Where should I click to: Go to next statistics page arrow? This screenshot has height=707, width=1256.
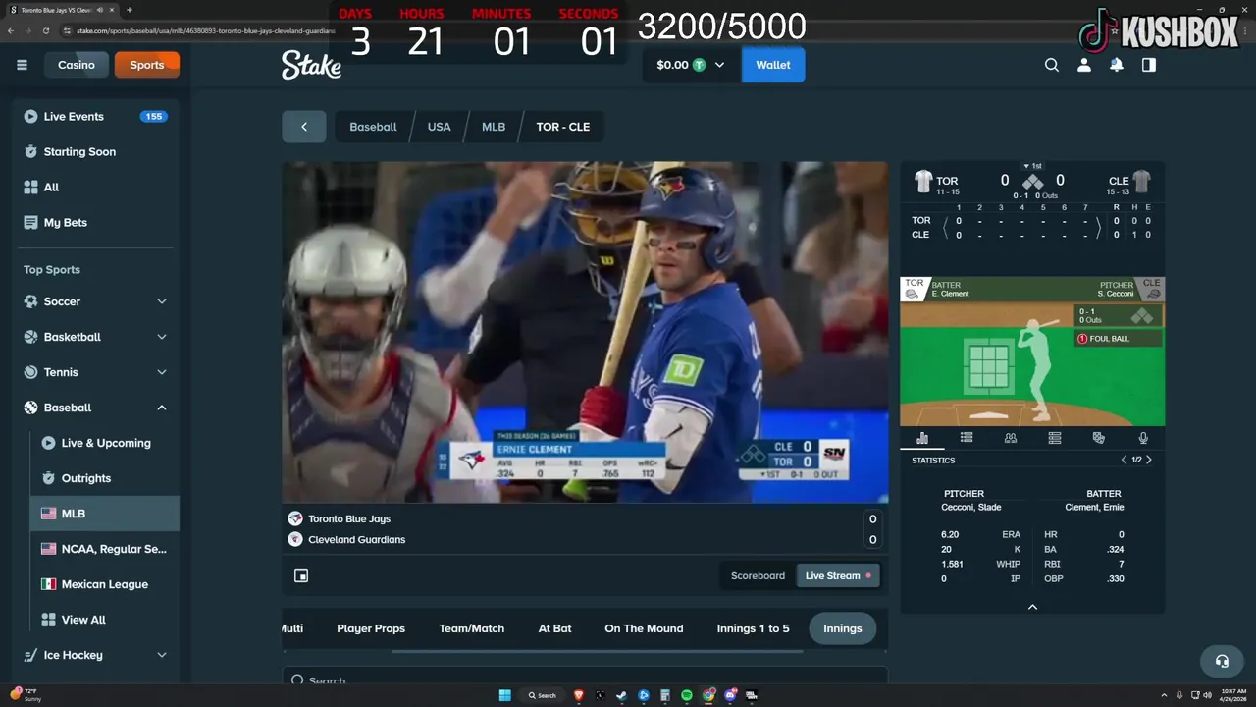click(1149, 460)
